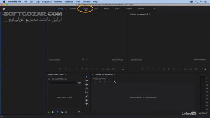The height and width of the screenshot is (118, 210).
Task: Open Learning workspace menu icon
Action: (65, 9)
